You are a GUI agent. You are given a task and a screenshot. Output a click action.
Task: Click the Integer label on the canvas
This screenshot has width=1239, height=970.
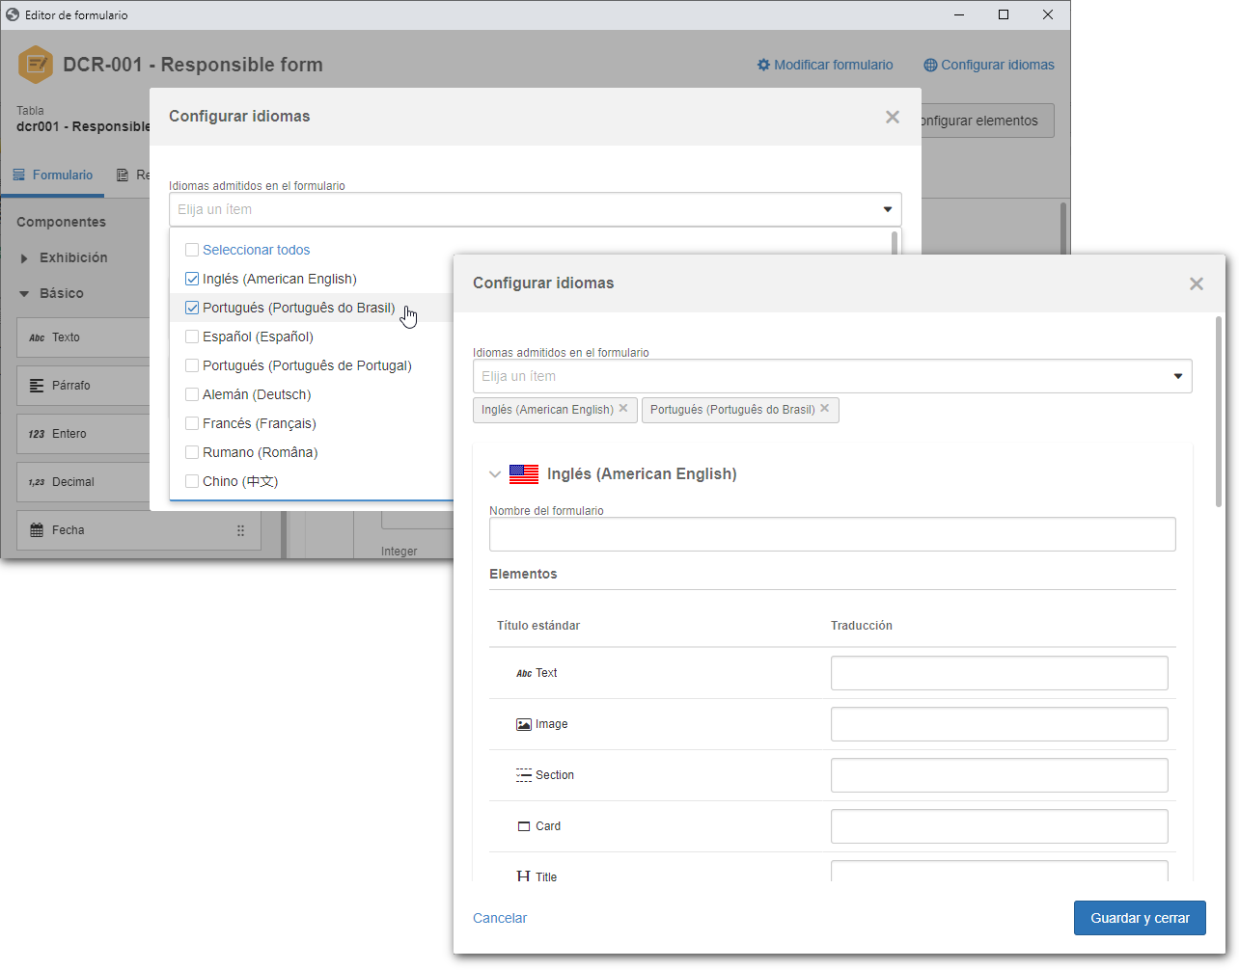pyautogui.click(x=399, y=552)
